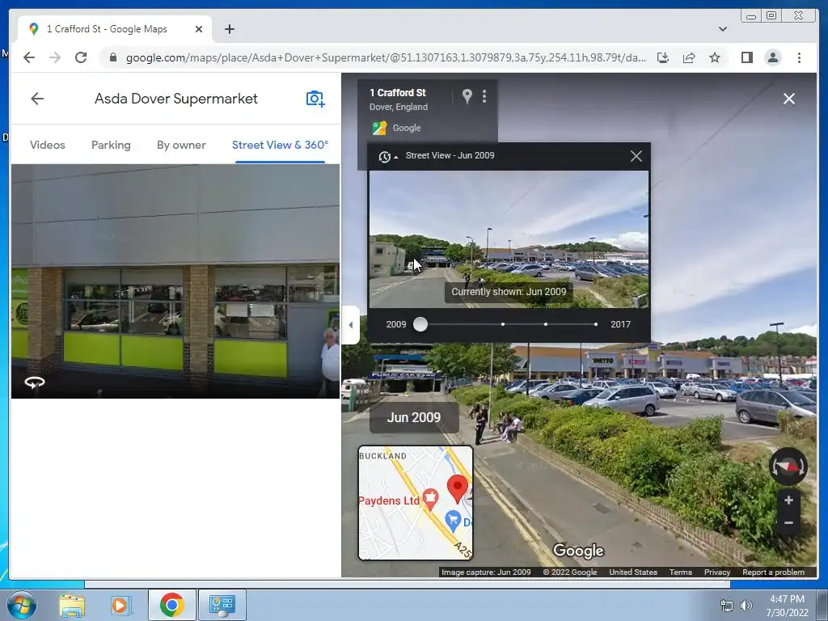Click the Google attribution logo icon
This screenshot has height=621, width=828.
pyautogui.click(x=379, y=128)
